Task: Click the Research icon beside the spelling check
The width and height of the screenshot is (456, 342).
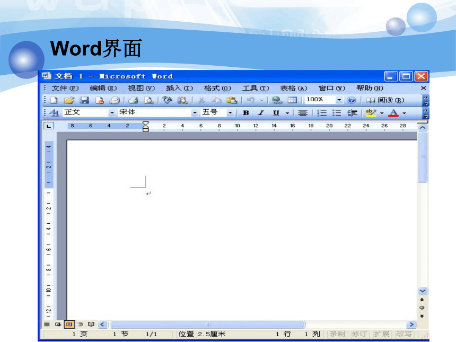Action: [182, 100]
